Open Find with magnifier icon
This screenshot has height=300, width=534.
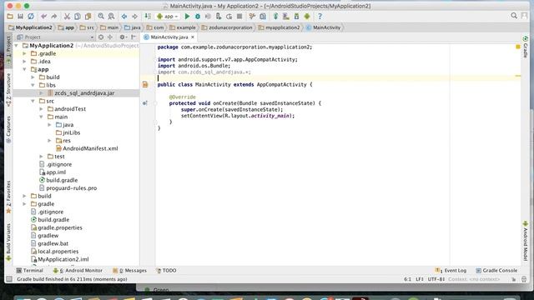pyautogui.click(x=101, y=17)
